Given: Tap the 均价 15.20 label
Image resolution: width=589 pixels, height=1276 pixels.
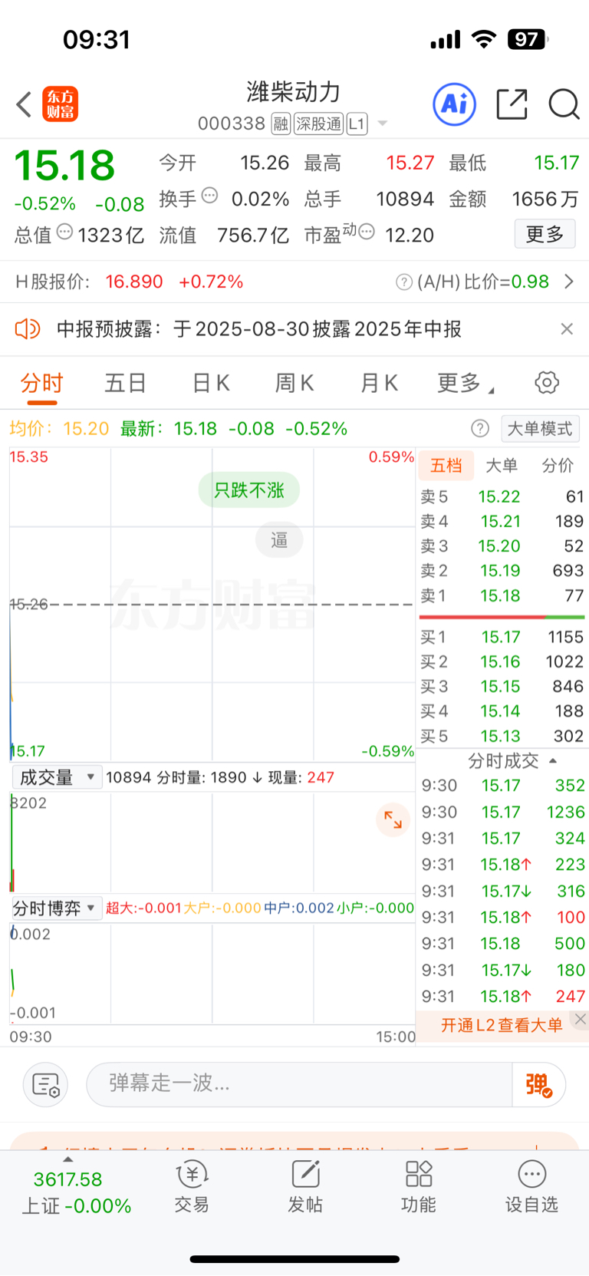Looking at the screenshot, I should point(59,428).
